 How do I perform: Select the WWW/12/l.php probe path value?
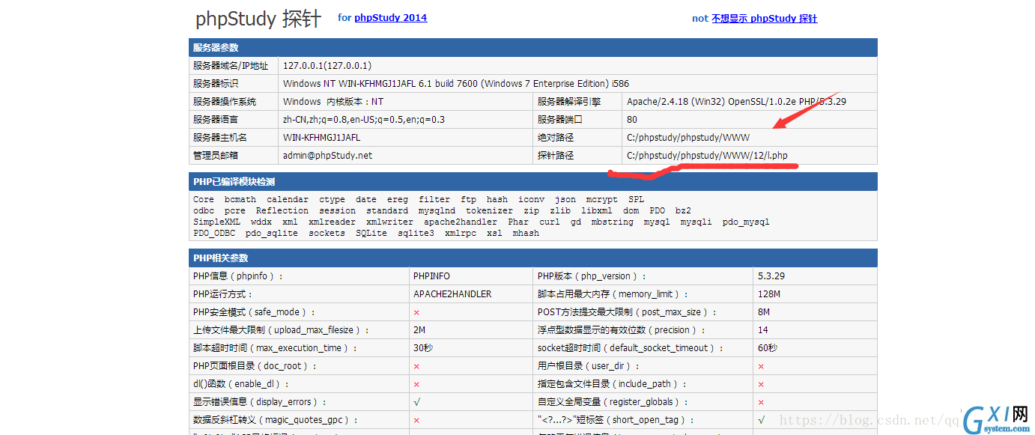coord(707,156)
